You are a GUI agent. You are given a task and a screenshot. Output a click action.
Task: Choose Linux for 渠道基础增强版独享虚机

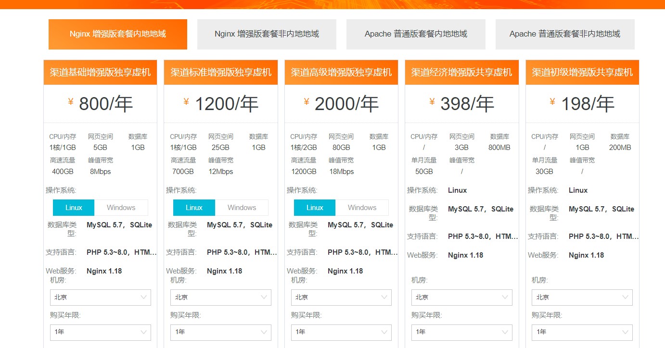pyautogui.click(x=74, y=208)
